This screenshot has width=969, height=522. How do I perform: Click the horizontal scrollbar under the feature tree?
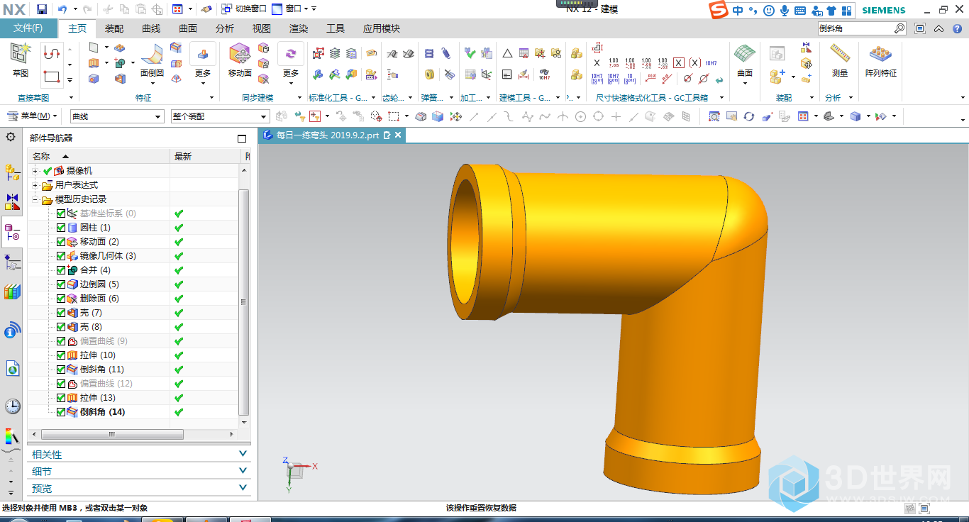coord(111,434)
